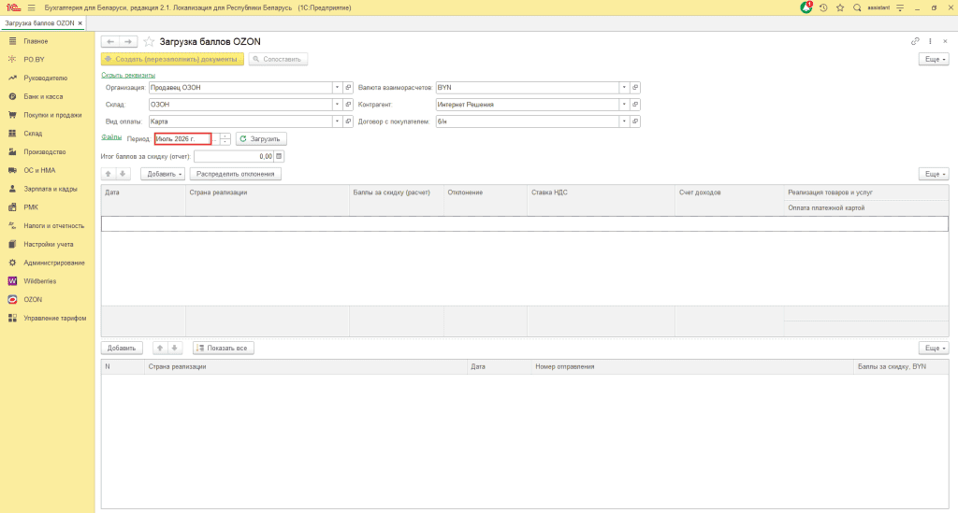Image resolution: width=958 pixels, height=513 pixels.
Task: Navigate back with the left arrow
Action: point(110,41)
